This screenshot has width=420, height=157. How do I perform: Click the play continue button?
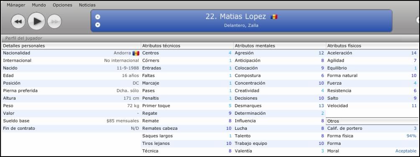click(x=36, y=21)
